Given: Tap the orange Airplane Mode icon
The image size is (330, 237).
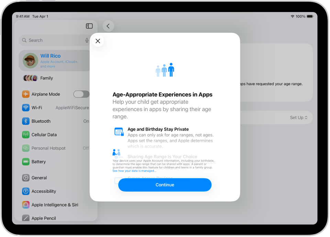Looking at the screenshot, I should [x=25, y=94].
